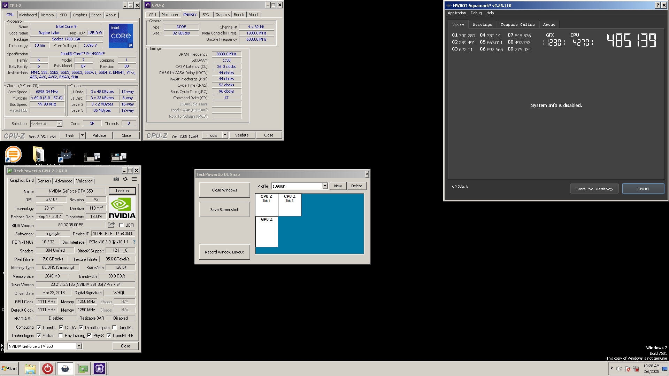This screenshot has width=669, height=376.
Task: Open the Action Center flag tray icon
Action: pyautogui.click(x=628, y=369)
